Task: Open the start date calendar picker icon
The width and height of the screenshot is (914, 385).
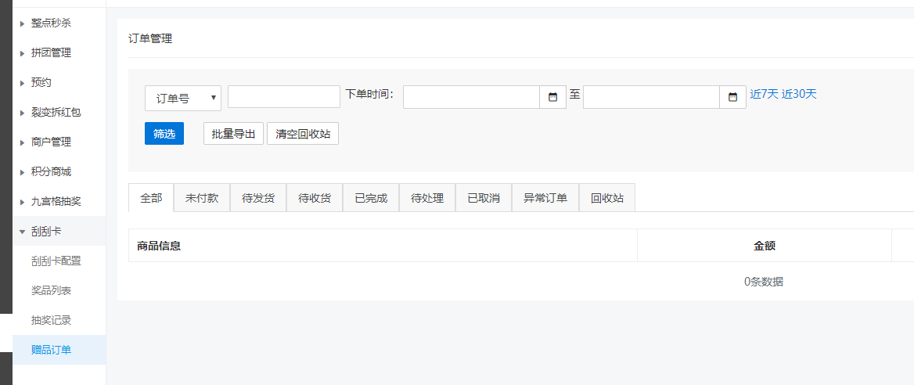Action: tap(552, 97)
